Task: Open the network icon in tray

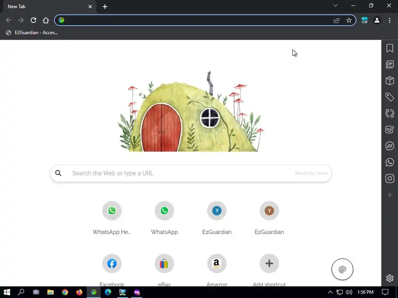Action: point(340,292)
